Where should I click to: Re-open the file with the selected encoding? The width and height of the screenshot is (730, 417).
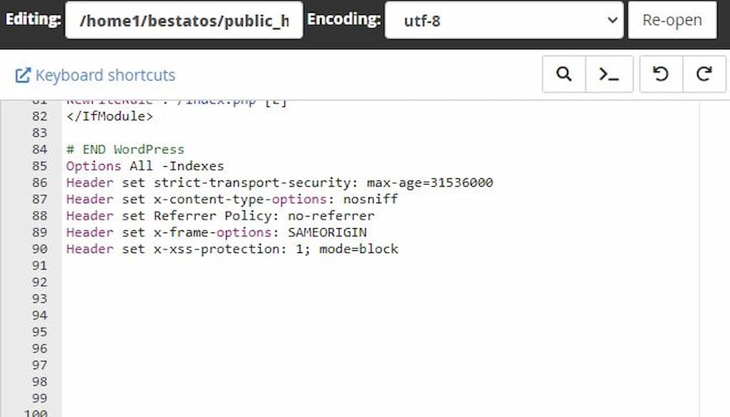[x=672, y=20]
